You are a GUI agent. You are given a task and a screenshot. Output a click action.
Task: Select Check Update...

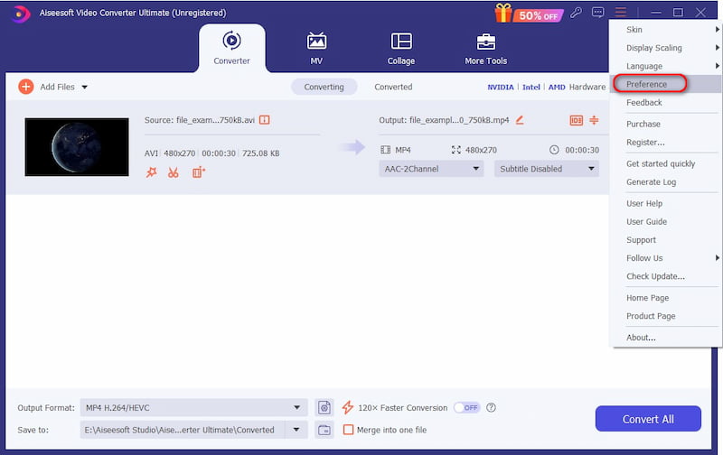665,276
